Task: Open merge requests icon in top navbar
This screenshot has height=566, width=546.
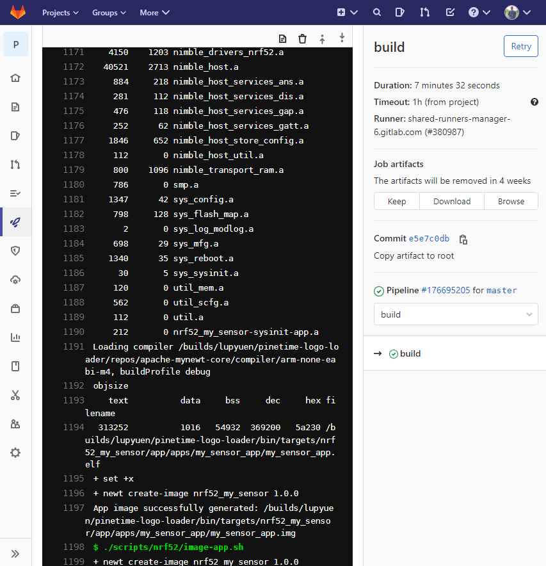Action: [x=424, y=12]
